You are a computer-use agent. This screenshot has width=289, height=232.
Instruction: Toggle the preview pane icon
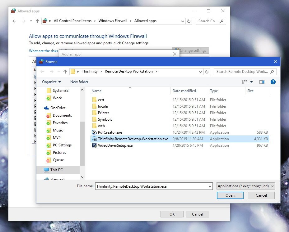coord(262,82)
